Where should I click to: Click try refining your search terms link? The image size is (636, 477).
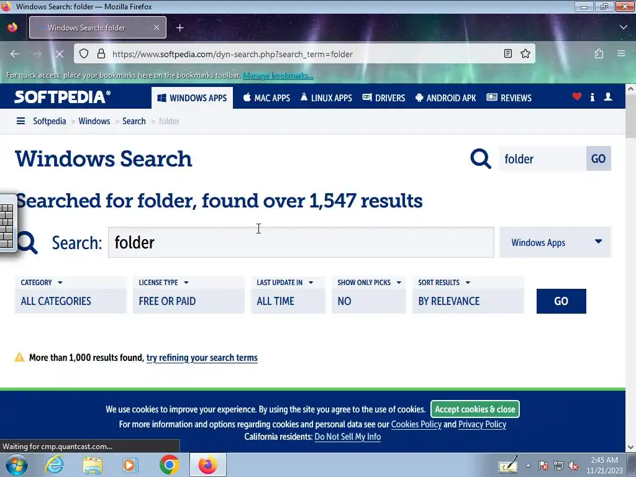[x=202, y=358]
